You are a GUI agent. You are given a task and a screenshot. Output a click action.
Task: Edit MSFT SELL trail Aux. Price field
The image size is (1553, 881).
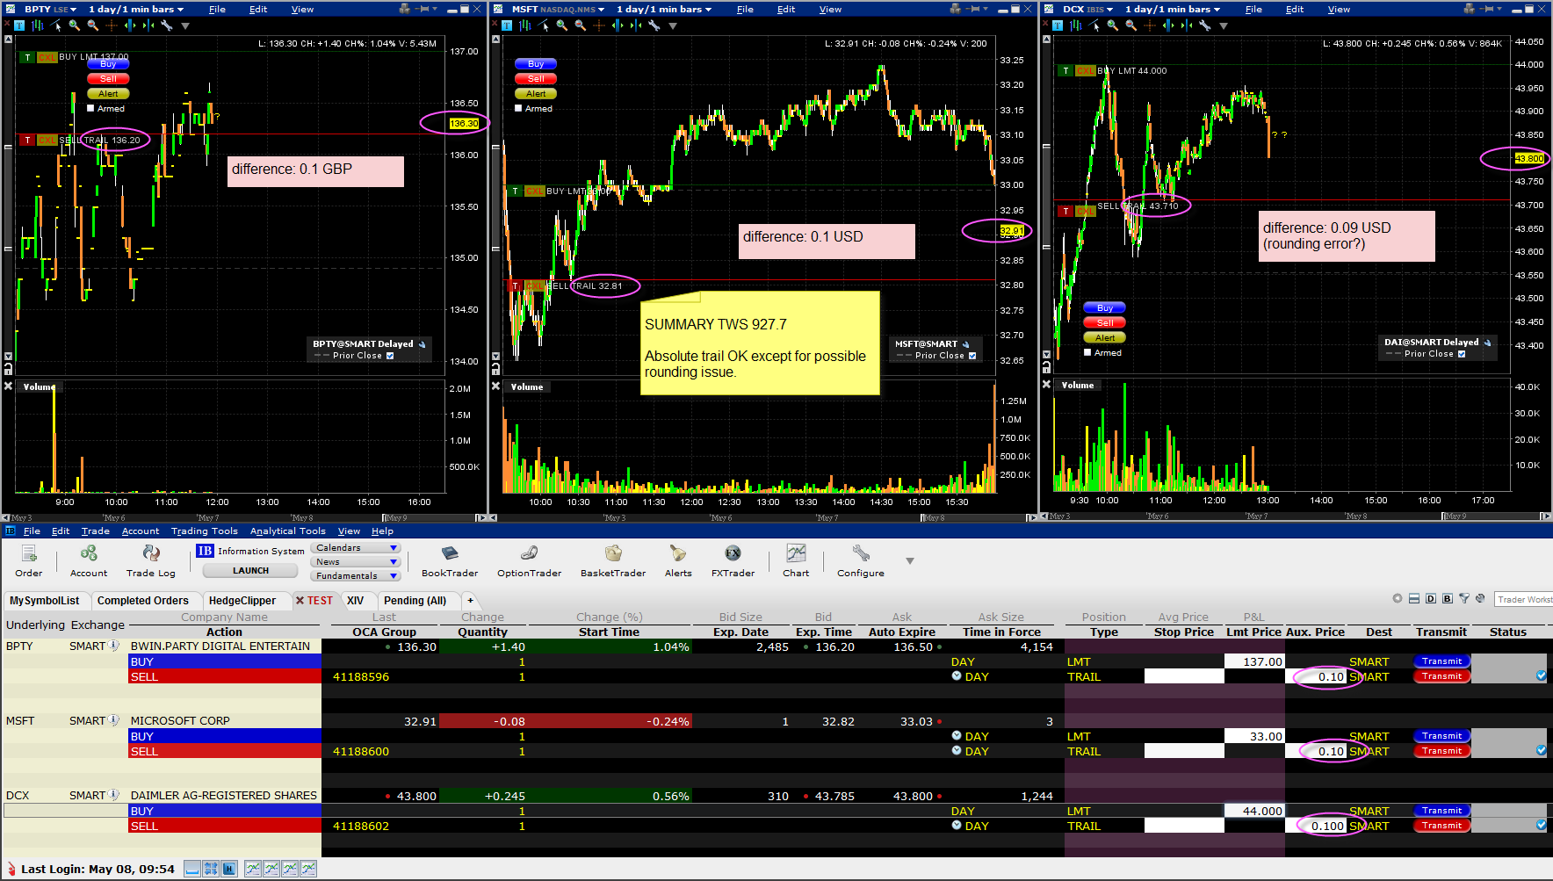point(1316,751)
